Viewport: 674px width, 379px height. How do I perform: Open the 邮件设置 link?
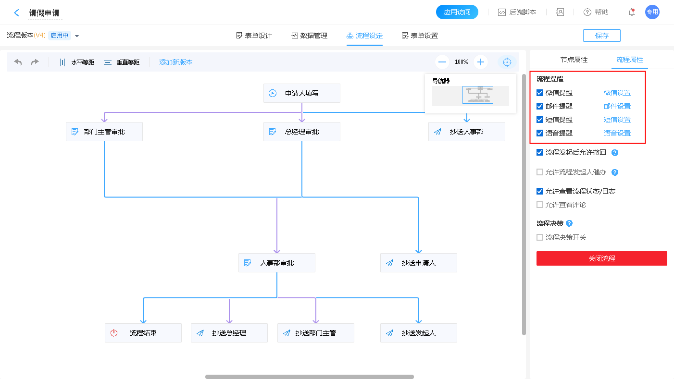click(x=617, y=106)
